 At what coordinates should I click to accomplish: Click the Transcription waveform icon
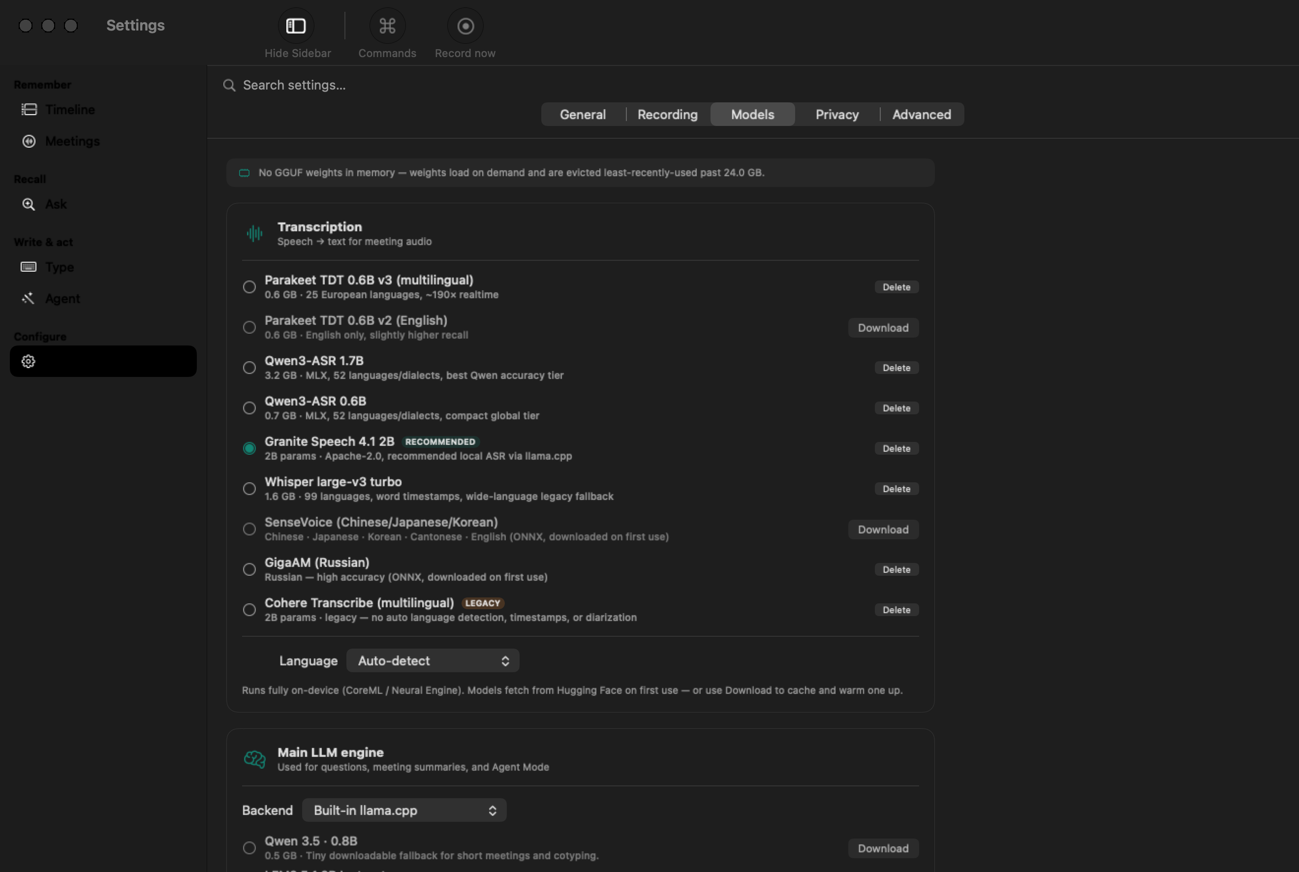pyautogui.click(x=255, y=234)
